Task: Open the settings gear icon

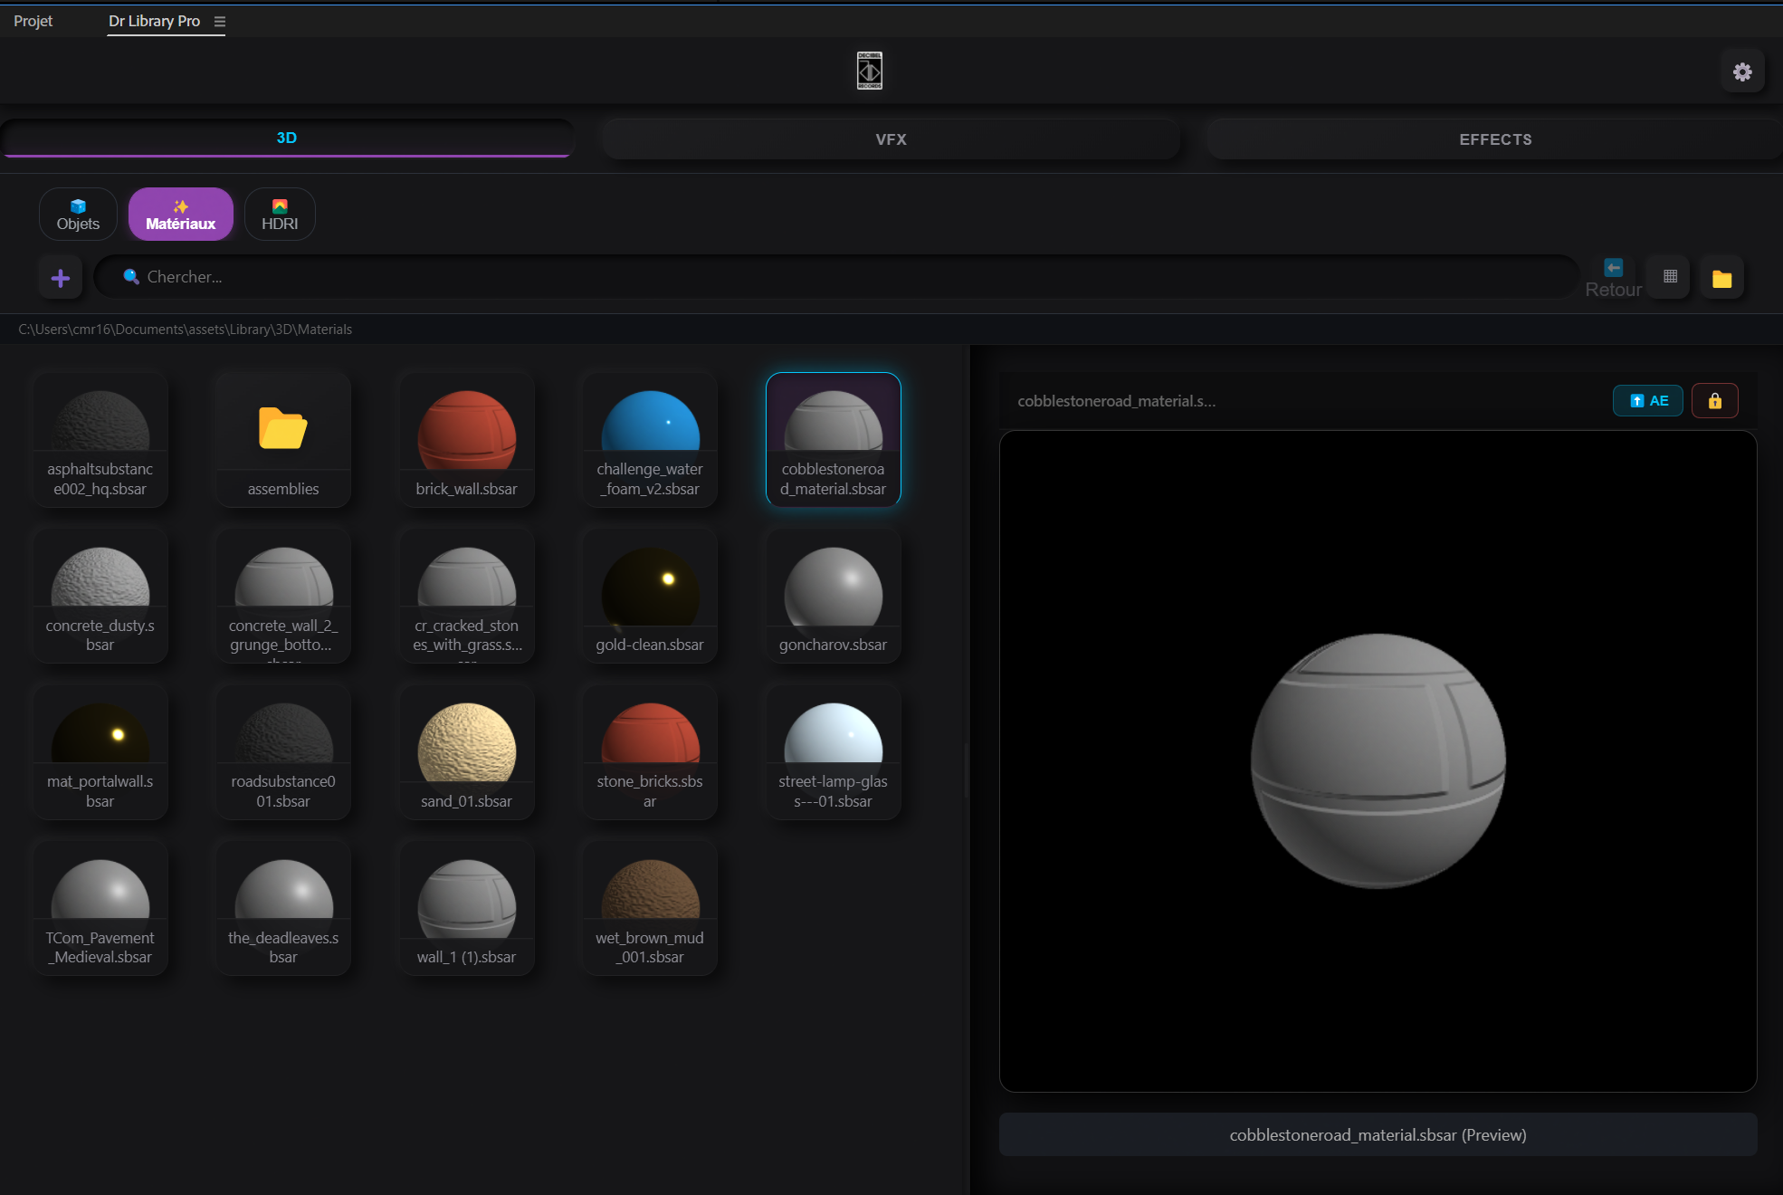Action: pyautogui.click(x=1742, y=72)
